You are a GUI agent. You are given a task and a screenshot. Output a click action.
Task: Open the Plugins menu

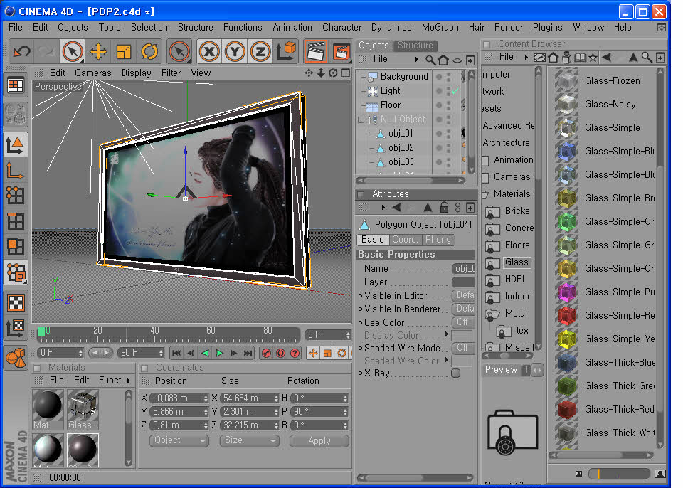[548, 28]
